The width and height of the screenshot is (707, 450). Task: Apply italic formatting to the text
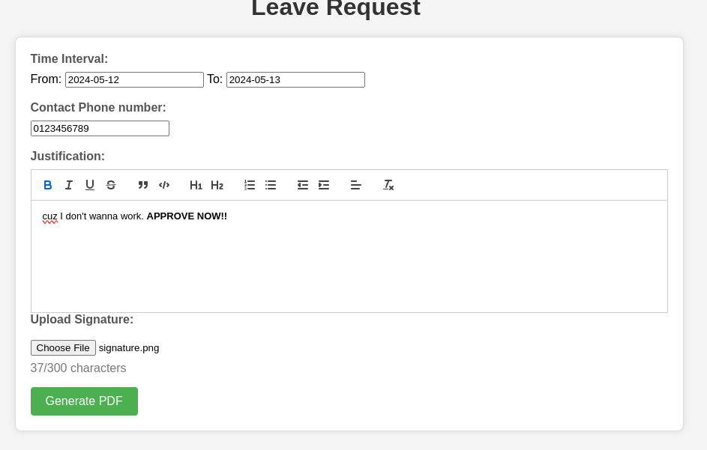pyautogui.click(x=68, y=185)
